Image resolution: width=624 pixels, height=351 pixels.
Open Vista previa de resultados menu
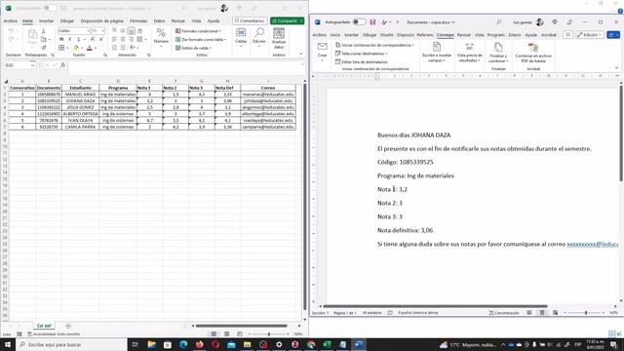470,52
